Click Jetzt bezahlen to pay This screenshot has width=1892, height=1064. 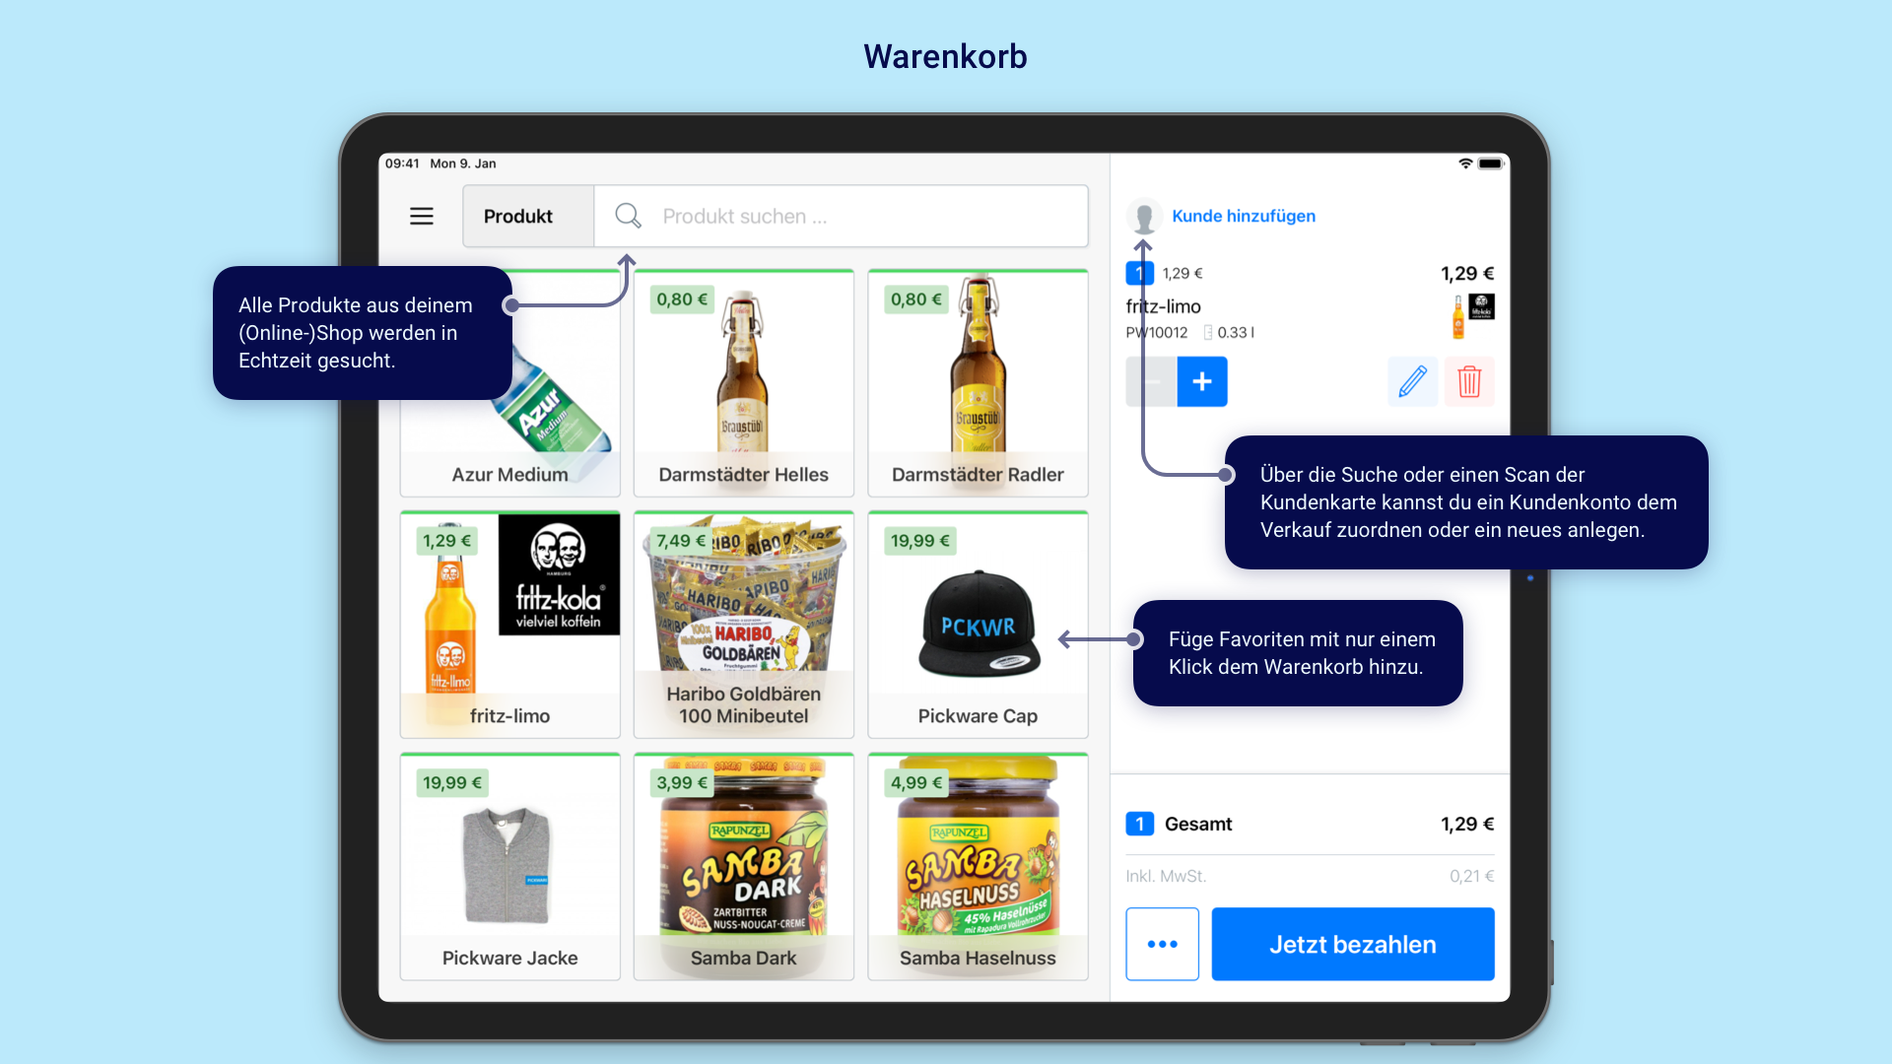pyautogui.click(x=1353, y=944)
